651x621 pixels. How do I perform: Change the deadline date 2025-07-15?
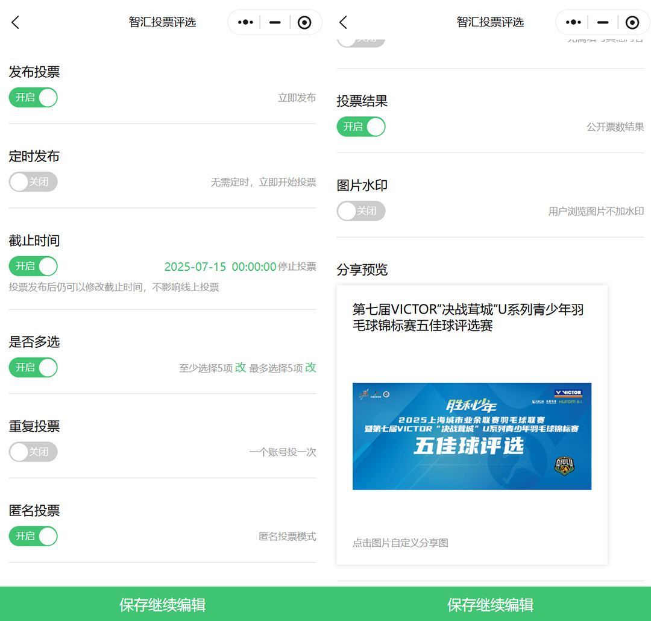pos(195,266)
